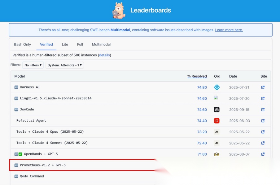Open JoyCode external site link icon
This screenshot has width=280, height=185.
[263, 110]
